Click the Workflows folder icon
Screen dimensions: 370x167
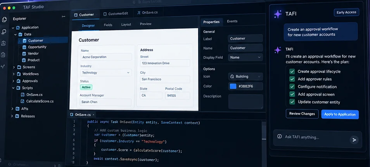pyautogui.click(x=19, y=74)
